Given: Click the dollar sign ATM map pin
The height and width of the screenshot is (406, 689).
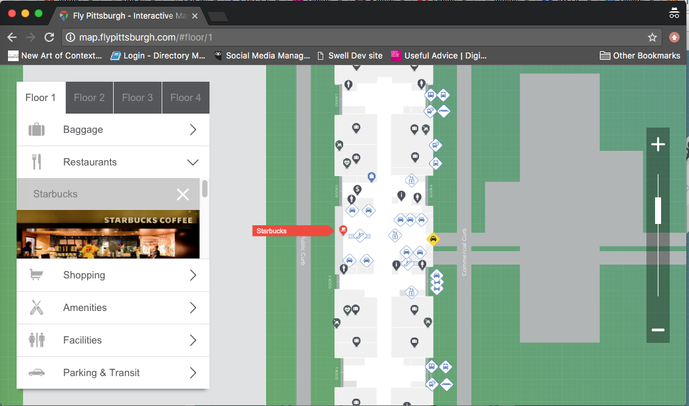Looking at the screenshot, I should tap(357, 190).
